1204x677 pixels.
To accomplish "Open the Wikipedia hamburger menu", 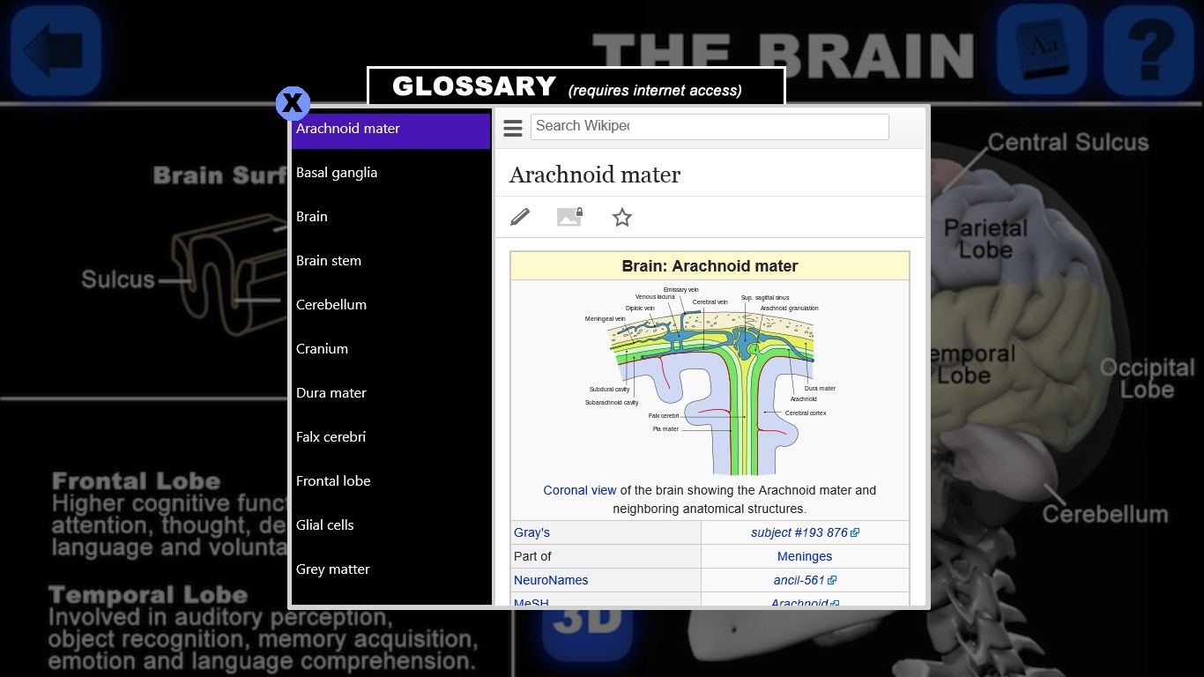I will (x=513, y=129).
